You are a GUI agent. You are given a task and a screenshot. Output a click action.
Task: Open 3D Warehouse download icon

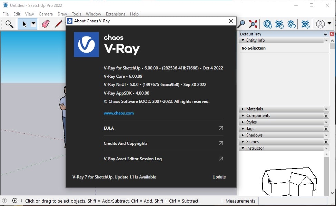268,24
